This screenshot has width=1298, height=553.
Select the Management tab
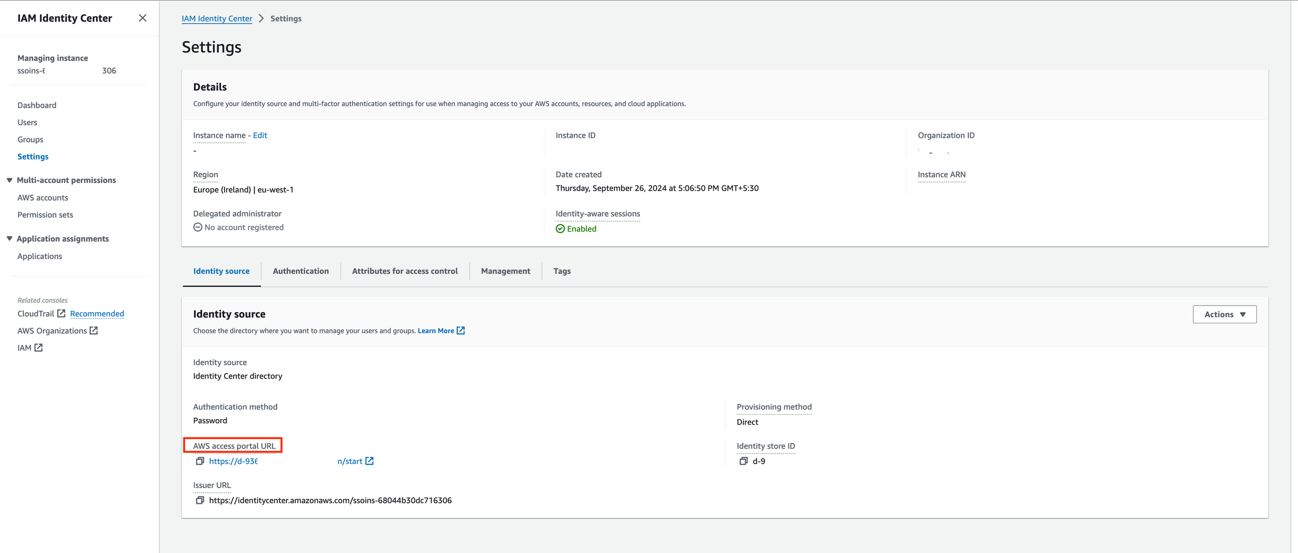pos(506,271)
